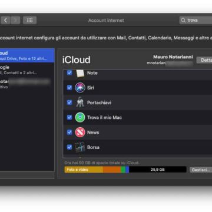Click the News label
Screen dimensions: 212x212
[93, 132]
